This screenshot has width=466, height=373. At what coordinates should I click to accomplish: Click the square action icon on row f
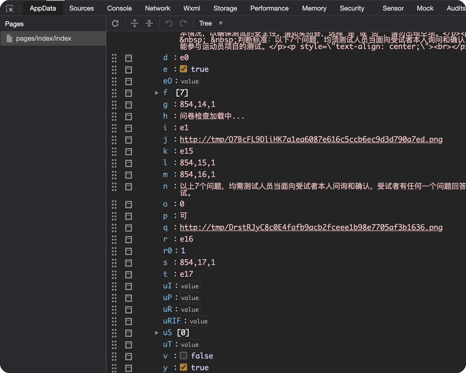pos(129,93)
